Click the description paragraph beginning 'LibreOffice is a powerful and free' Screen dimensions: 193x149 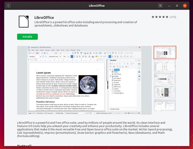pyautogui.click(x=95, y=129)
